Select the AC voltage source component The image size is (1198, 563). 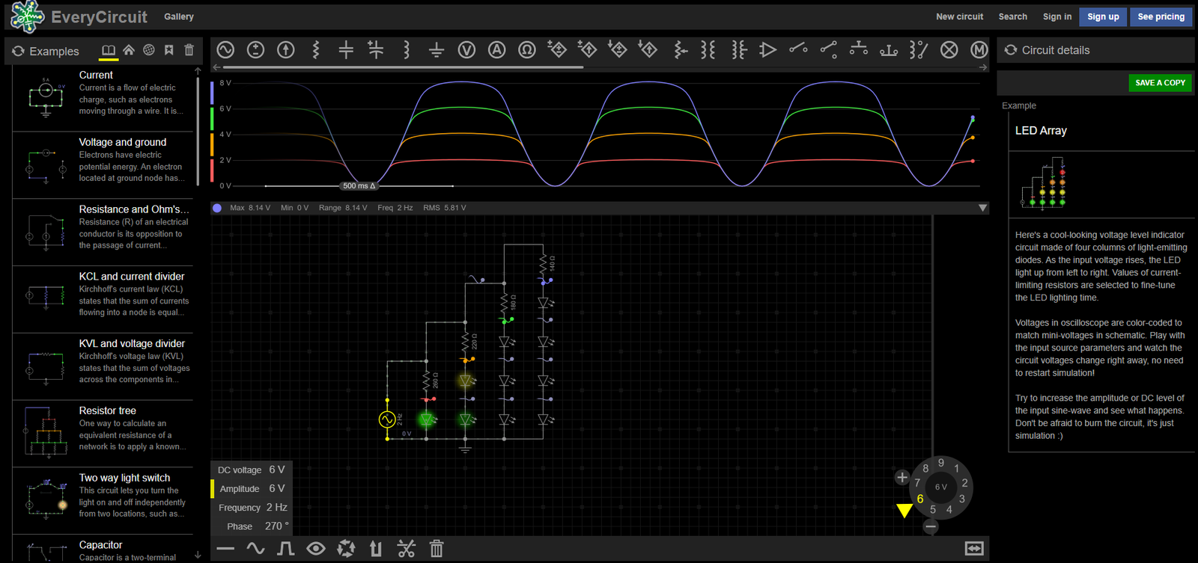coord(225,50)
